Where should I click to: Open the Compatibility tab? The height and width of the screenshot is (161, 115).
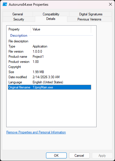(51, 14)
